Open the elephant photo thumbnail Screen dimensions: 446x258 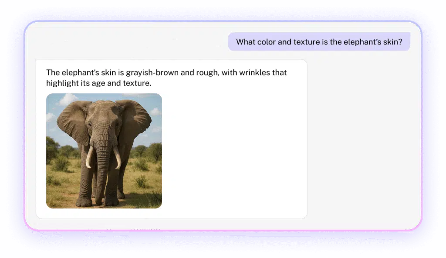coord(104,151)
